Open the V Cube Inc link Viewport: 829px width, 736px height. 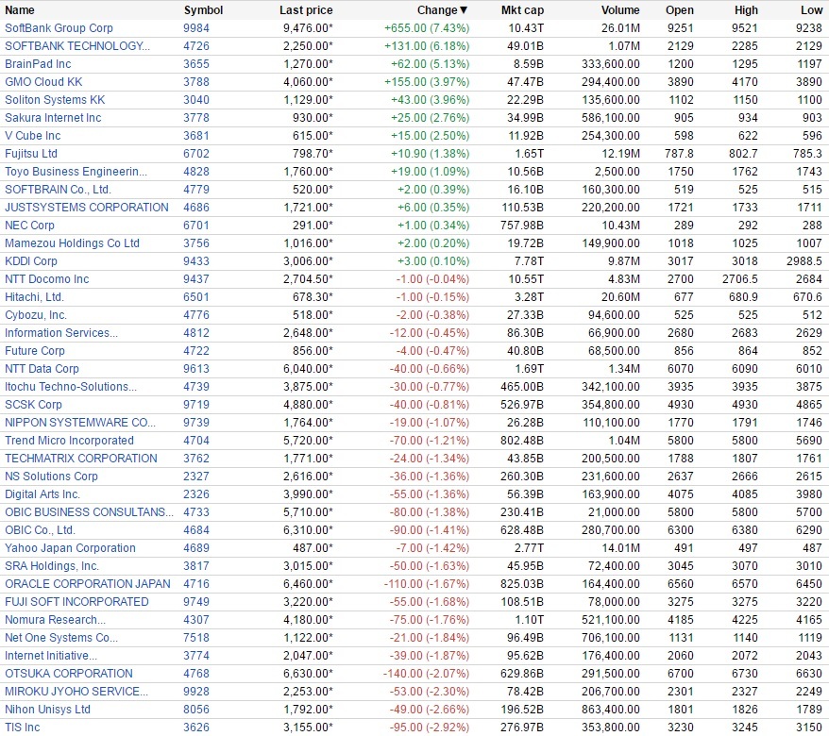tap(32, 136)
